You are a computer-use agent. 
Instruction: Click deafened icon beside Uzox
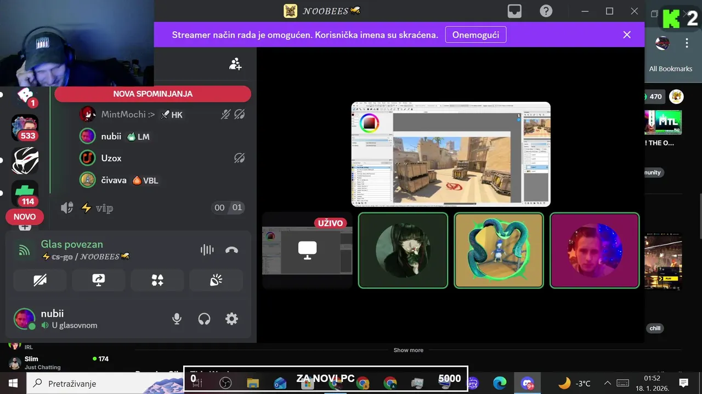240,158
